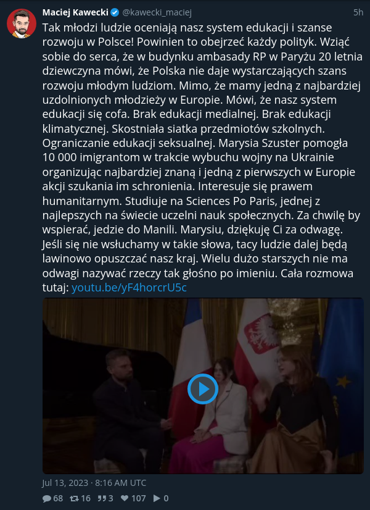Click the 5h relative timestamp
The image size is (370, 510).
358,12
